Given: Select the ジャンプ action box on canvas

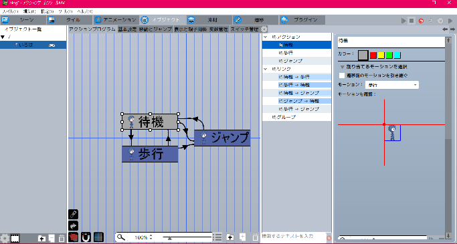Looking at the screenshot, I should click(222, 138).
